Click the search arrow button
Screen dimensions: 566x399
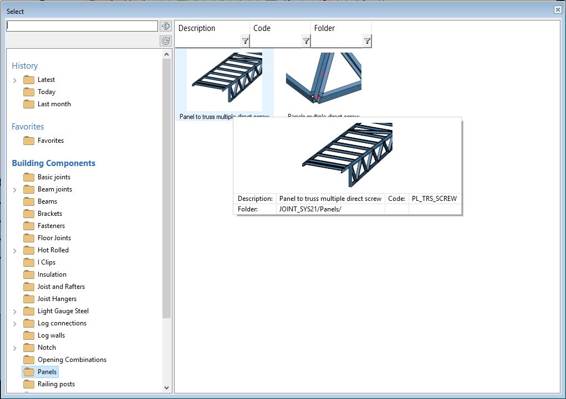point(165,26)
